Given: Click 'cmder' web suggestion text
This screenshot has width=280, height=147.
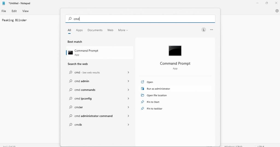Looking at the screenshot, I should point(78,107).
